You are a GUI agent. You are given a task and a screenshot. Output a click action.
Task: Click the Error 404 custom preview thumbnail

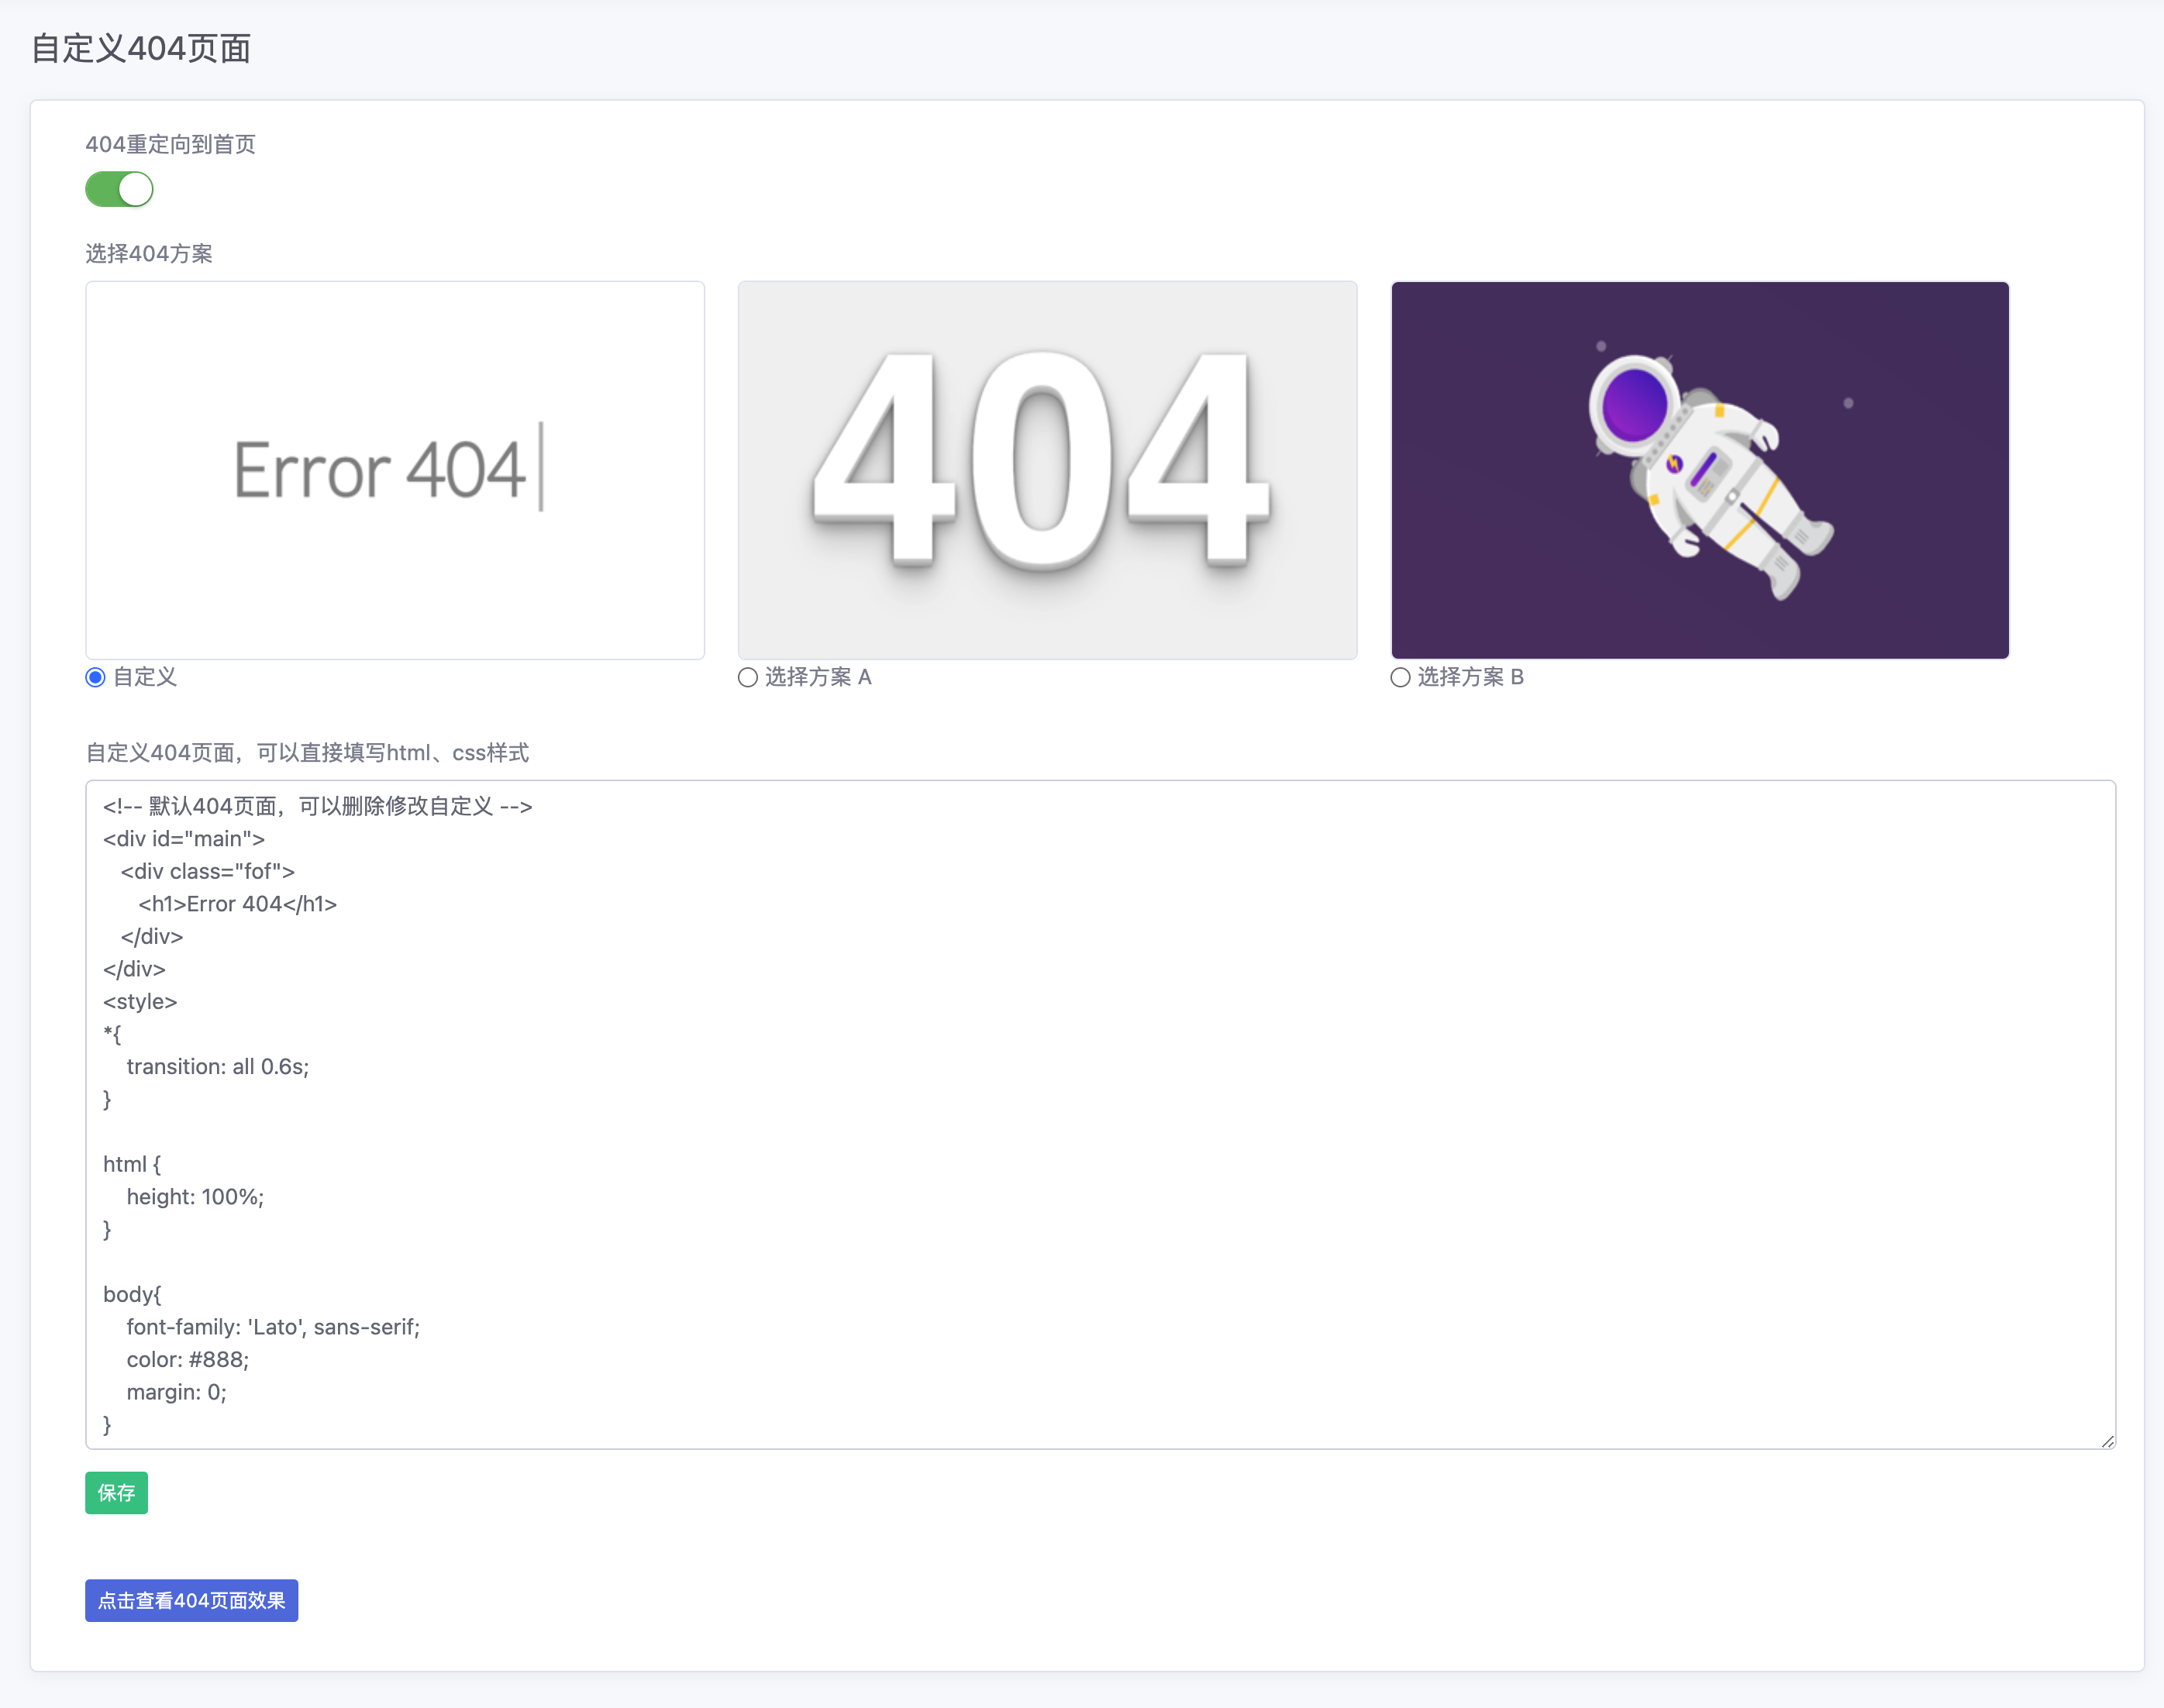(395, 470)
